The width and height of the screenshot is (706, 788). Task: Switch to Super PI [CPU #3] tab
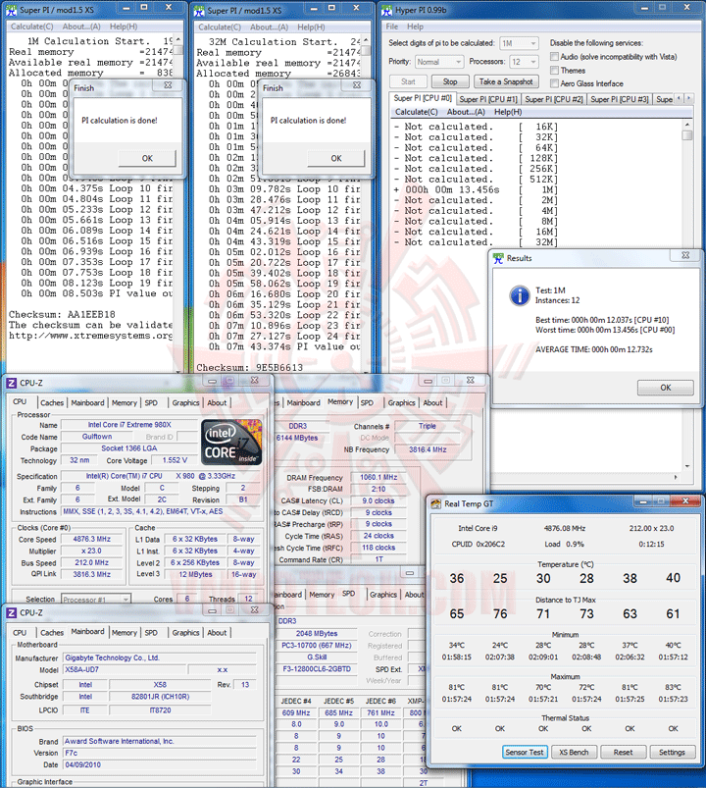pyautogui.click(x=619, y=99)
